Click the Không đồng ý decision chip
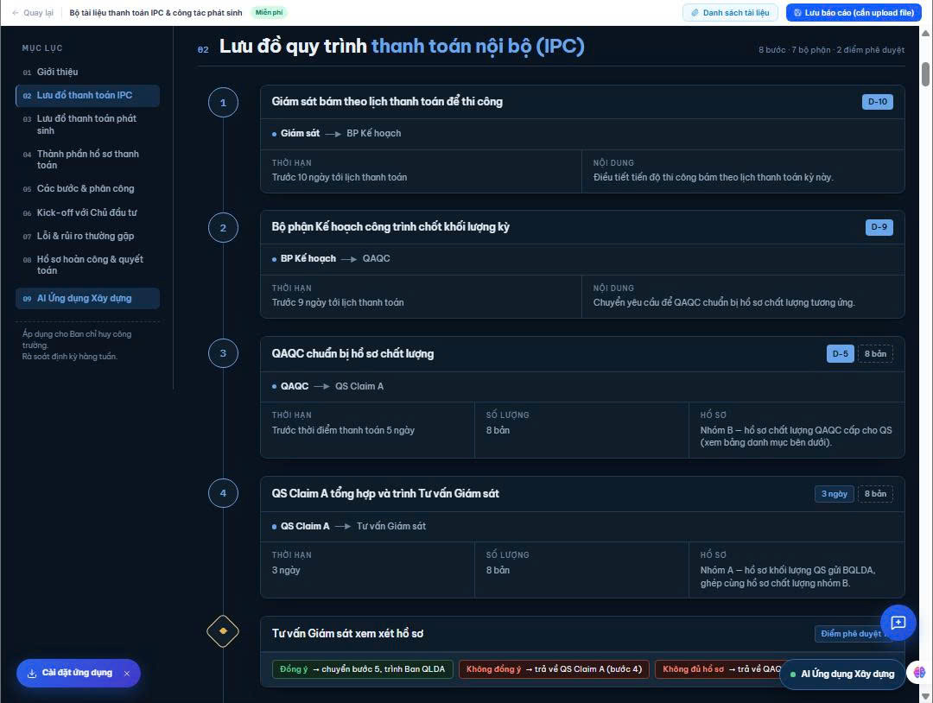933x703 pixels. (x=554, y=669)
